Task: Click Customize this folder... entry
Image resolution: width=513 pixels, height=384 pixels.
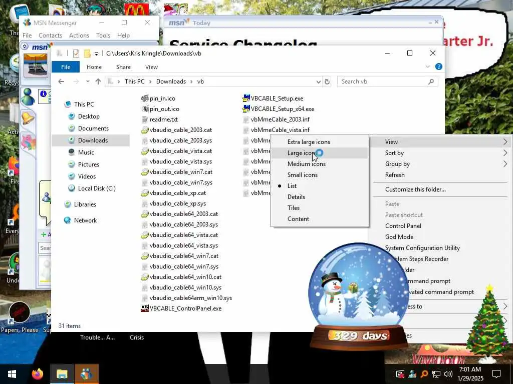Action: [x=441, y=189]
